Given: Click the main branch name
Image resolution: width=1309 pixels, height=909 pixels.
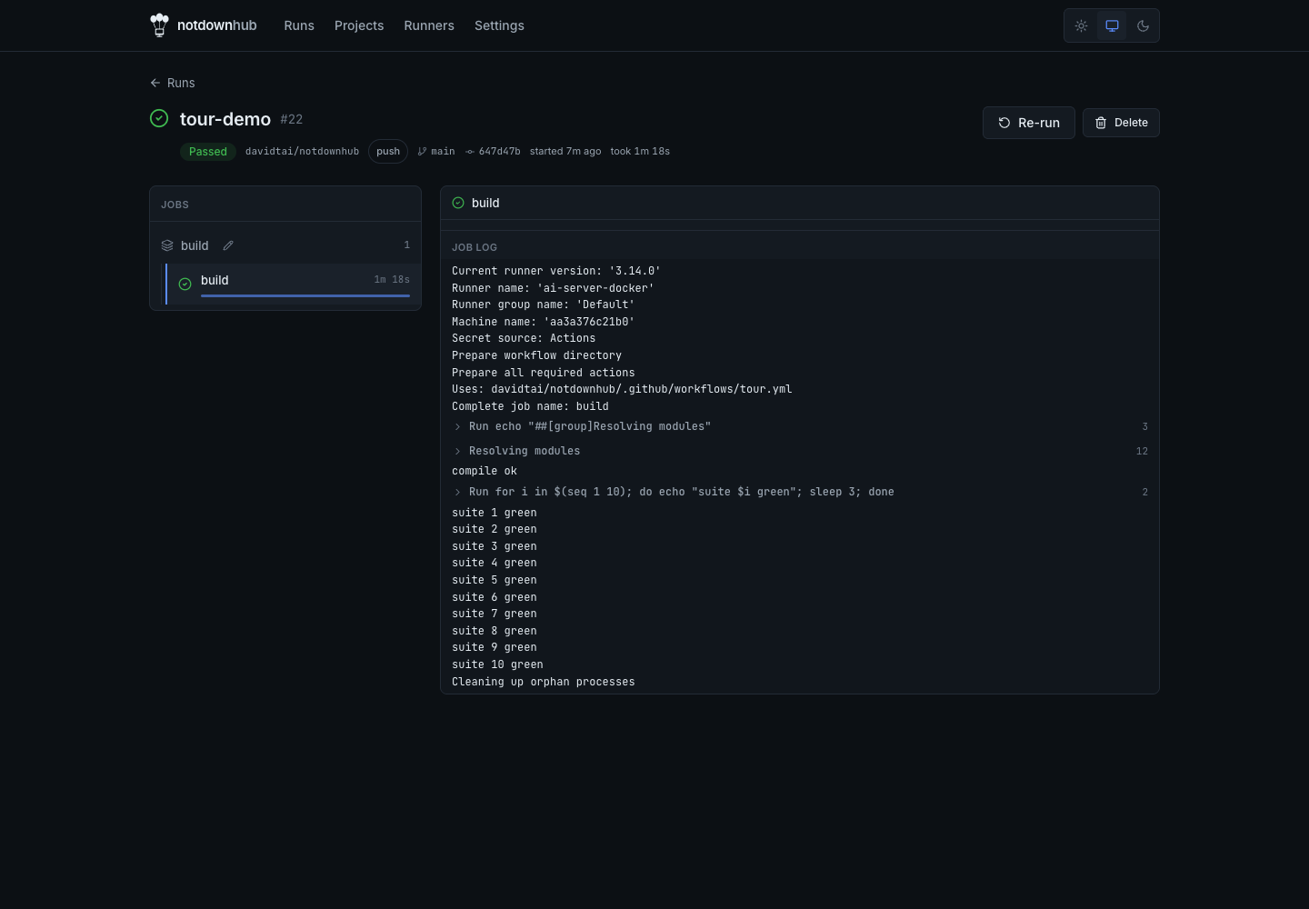Looking at the screenshot, I should pyautogui.click(x=443, y=152).
